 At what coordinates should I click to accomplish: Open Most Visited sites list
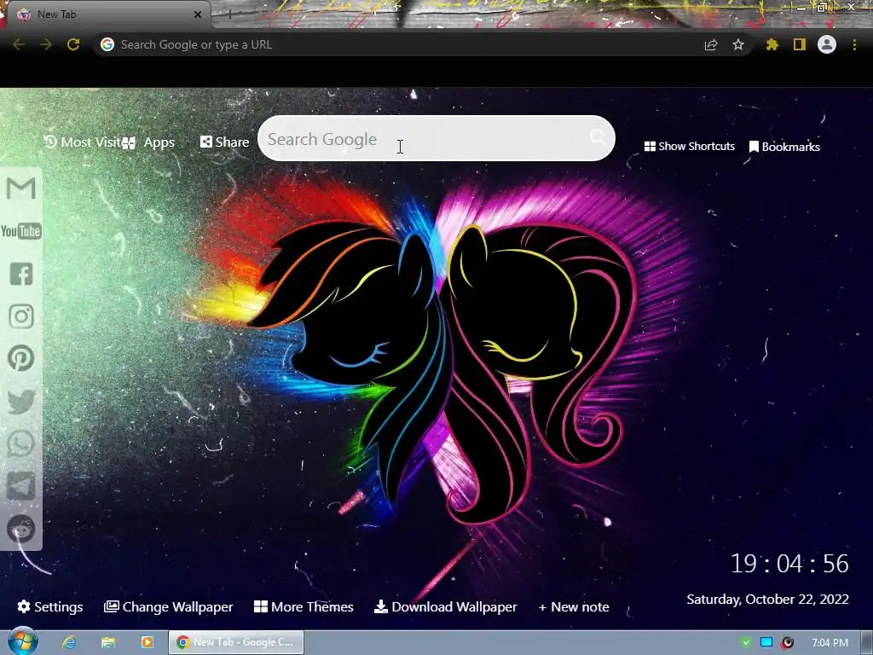(x=83, y=142)
